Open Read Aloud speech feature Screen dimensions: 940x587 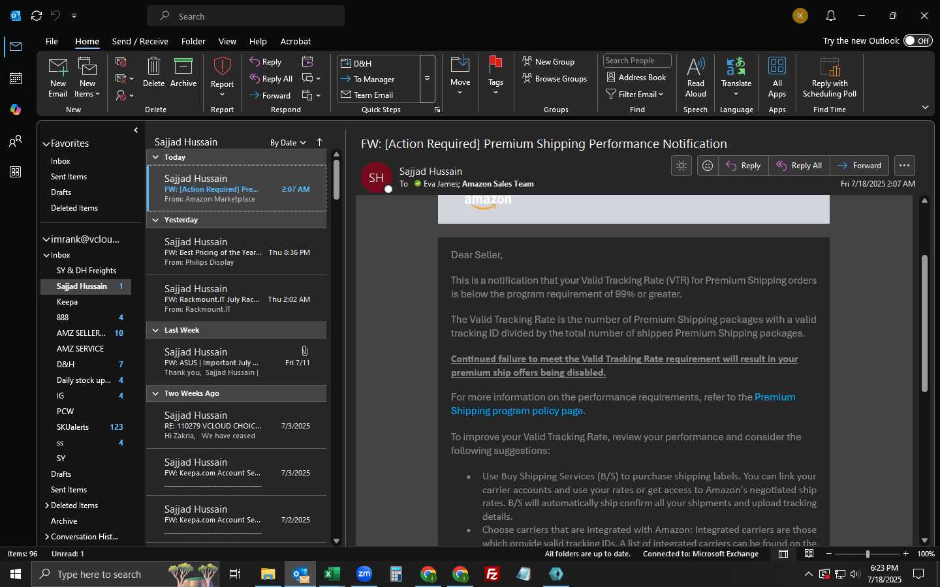point(696,77)
